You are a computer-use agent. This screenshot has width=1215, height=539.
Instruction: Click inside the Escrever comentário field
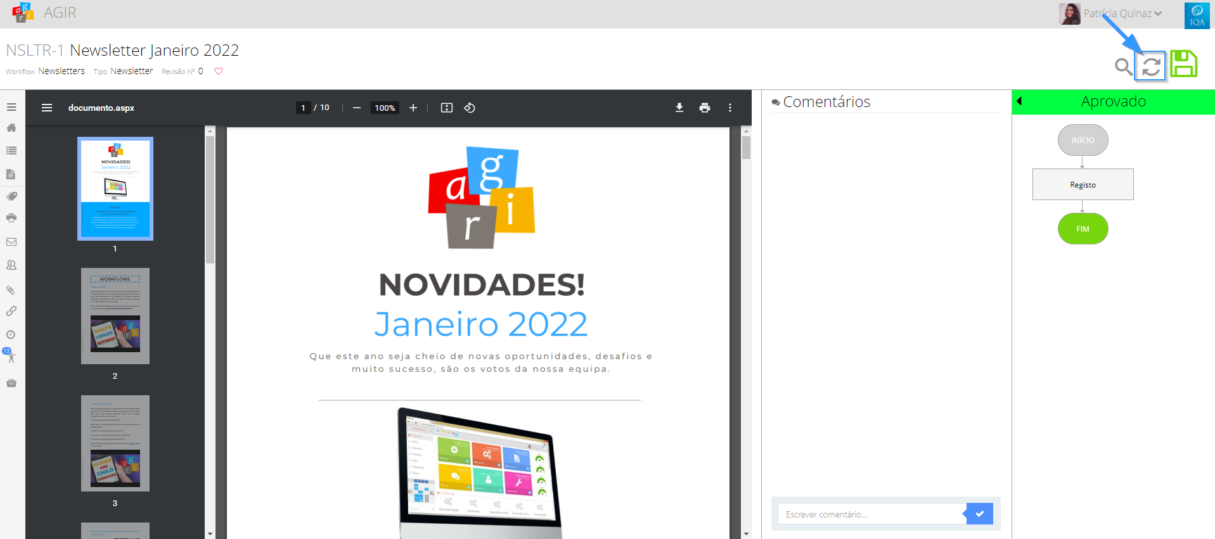tap(871, 514)
